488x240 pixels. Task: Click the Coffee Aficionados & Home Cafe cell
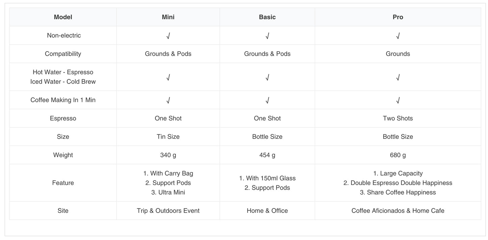[x=398, y=211]
